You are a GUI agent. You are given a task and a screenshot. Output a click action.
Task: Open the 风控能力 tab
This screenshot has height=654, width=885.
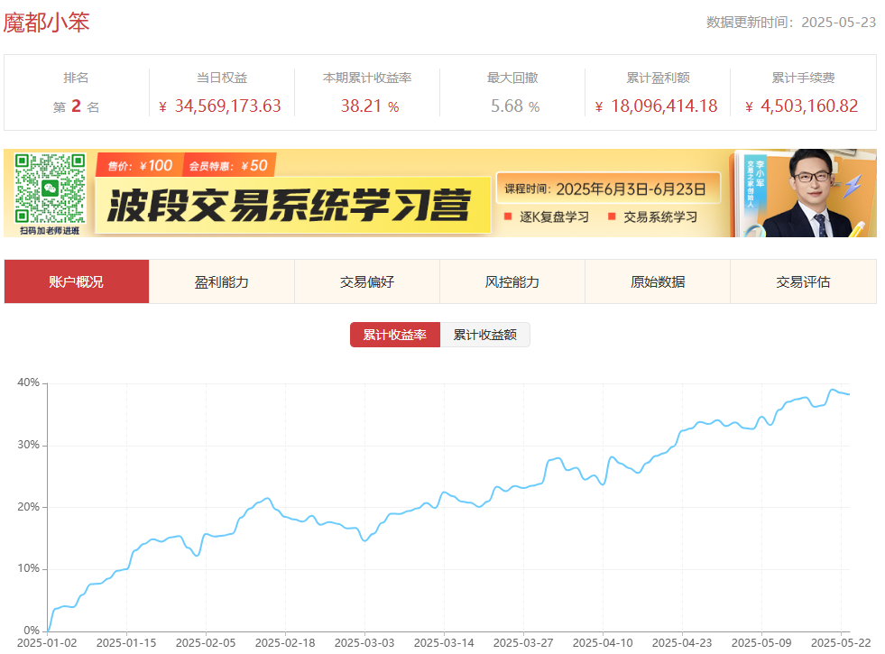click(x=512, y=281)
